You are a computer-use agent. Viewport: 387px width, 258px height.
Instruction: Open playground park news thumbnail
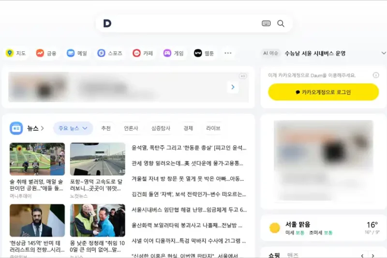(37, 159)
